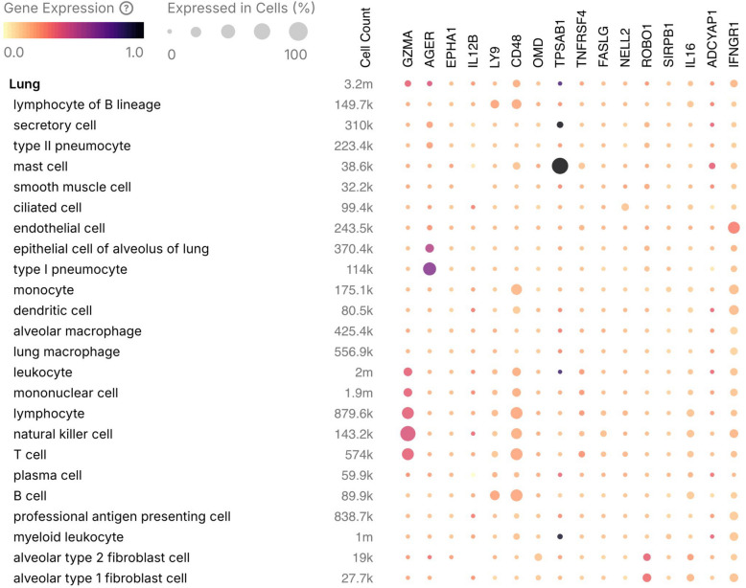Collapse the Lung tissue row

coord(24,83)
